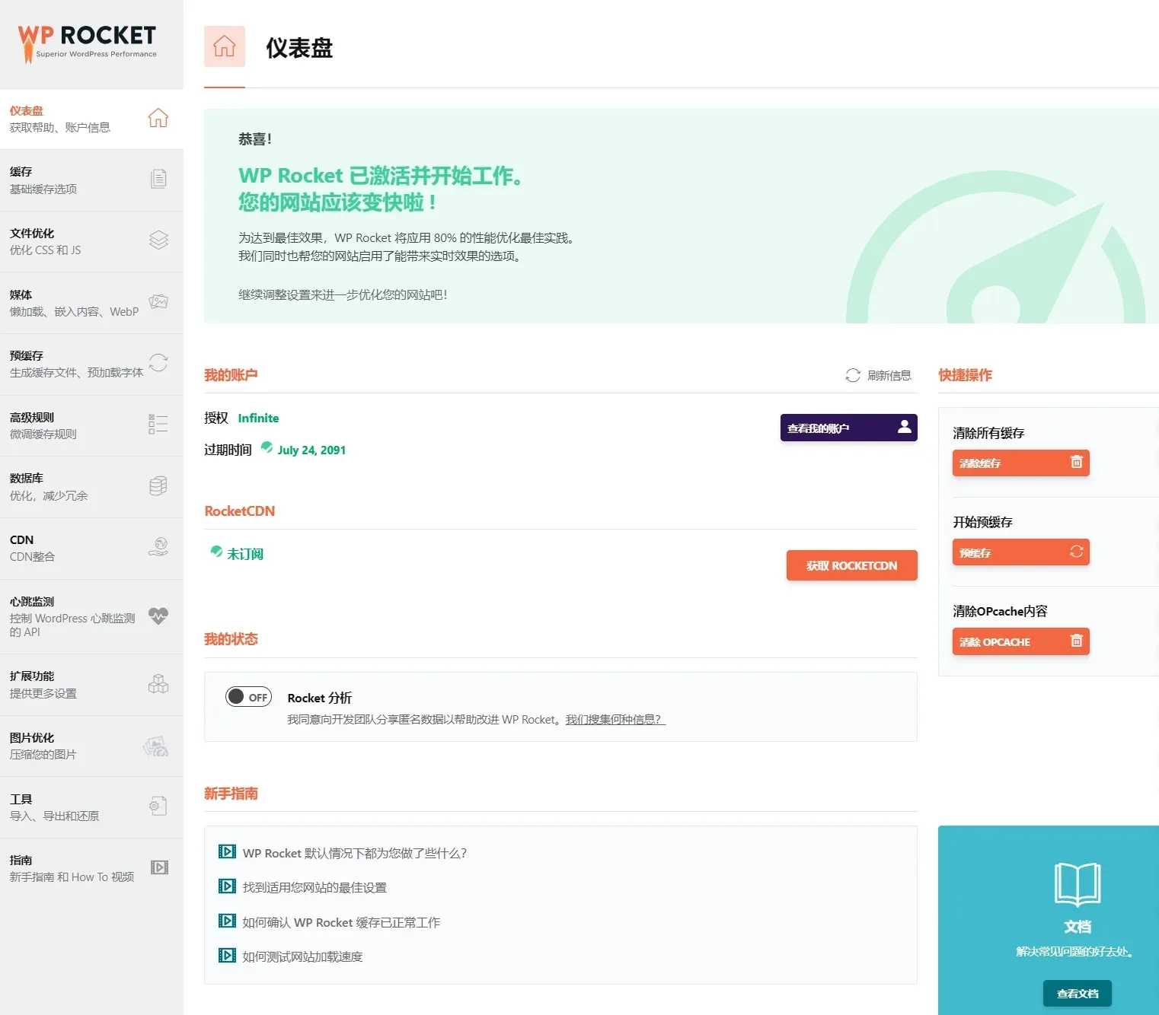This screenshot has height=1015, width=1159.
Task: Select 数据库 in the sidebar
Action: coord(91,487)
